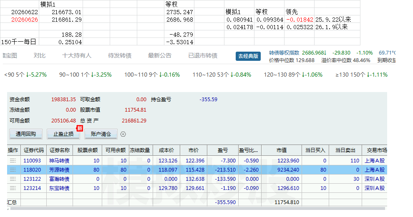
Task: Click the hexagon settings icon beside 账户清仓
Action: 123,134
